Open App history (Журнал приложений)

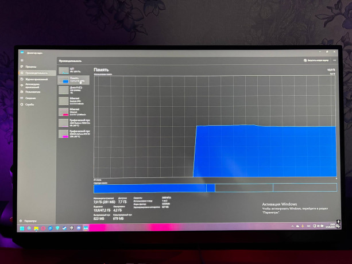point(33,79)
